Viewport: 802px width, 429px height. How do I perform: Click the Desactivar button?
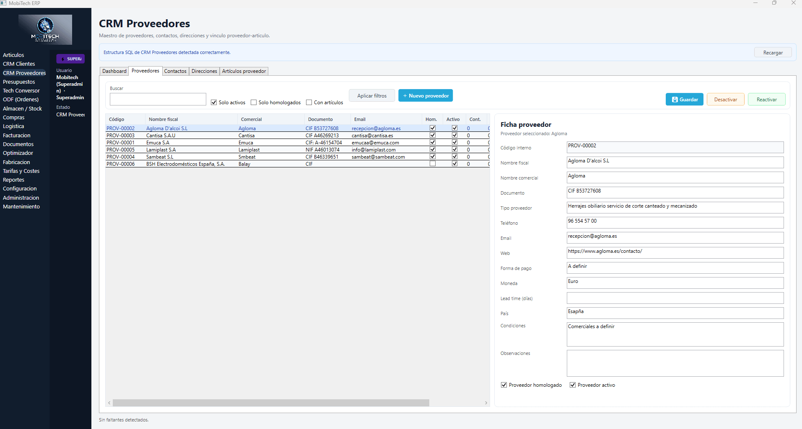(725, 99)
